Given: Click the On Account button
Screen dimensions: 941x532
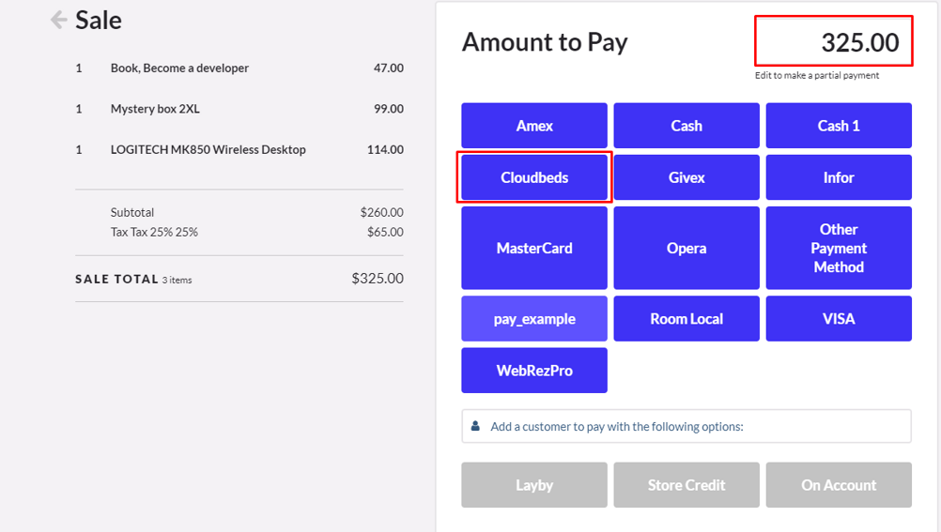Looking at the screenshot, I should coord(839,485).
